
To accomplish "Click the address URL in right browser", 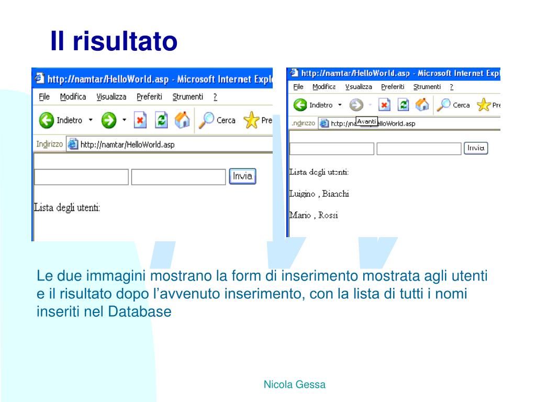I will click(x=373, y=124).
